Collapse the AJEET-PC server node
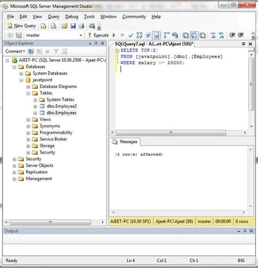 click(x=8, y=60)
